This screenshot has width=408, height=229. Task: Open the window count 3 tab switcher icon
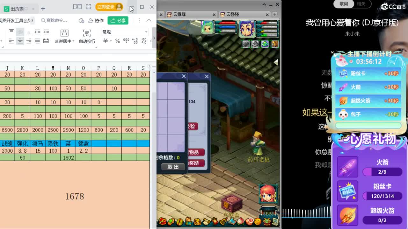click(77, 7)
